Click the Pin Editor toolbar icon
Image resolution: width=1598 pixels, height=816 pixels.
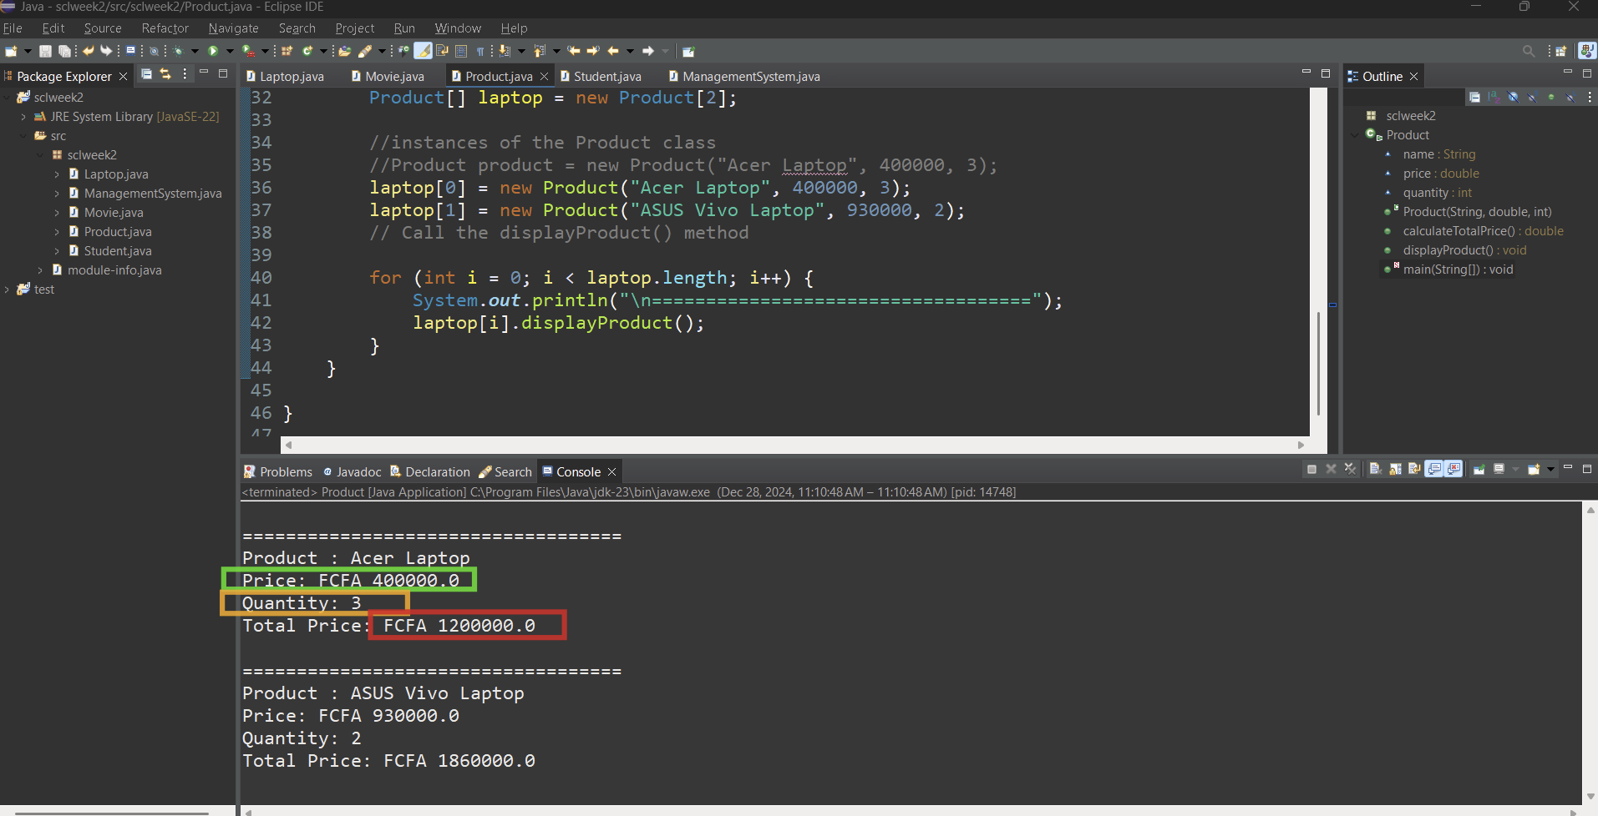688,51
